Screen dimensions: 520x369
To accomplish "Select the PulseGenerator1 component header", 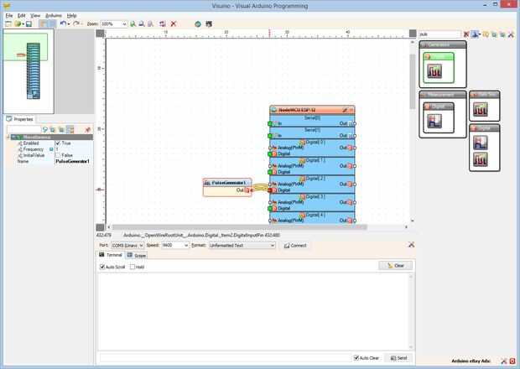I will [x=227, y=182].
